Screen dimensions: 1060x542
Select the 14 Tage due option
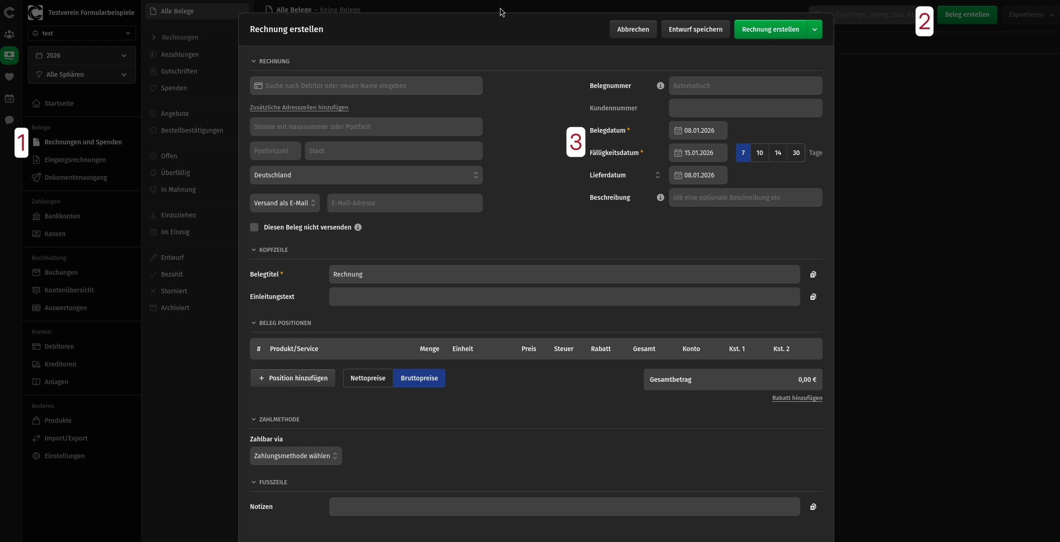tap(777, 153)
